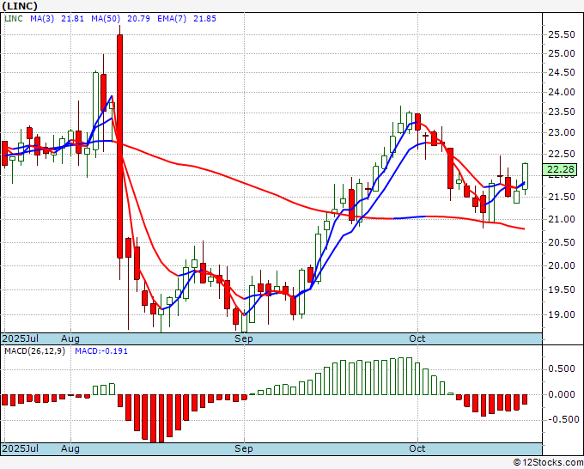This screenshot has height=469, width=584.
Task: Select the LINC legend label
Action: (14, 18)
